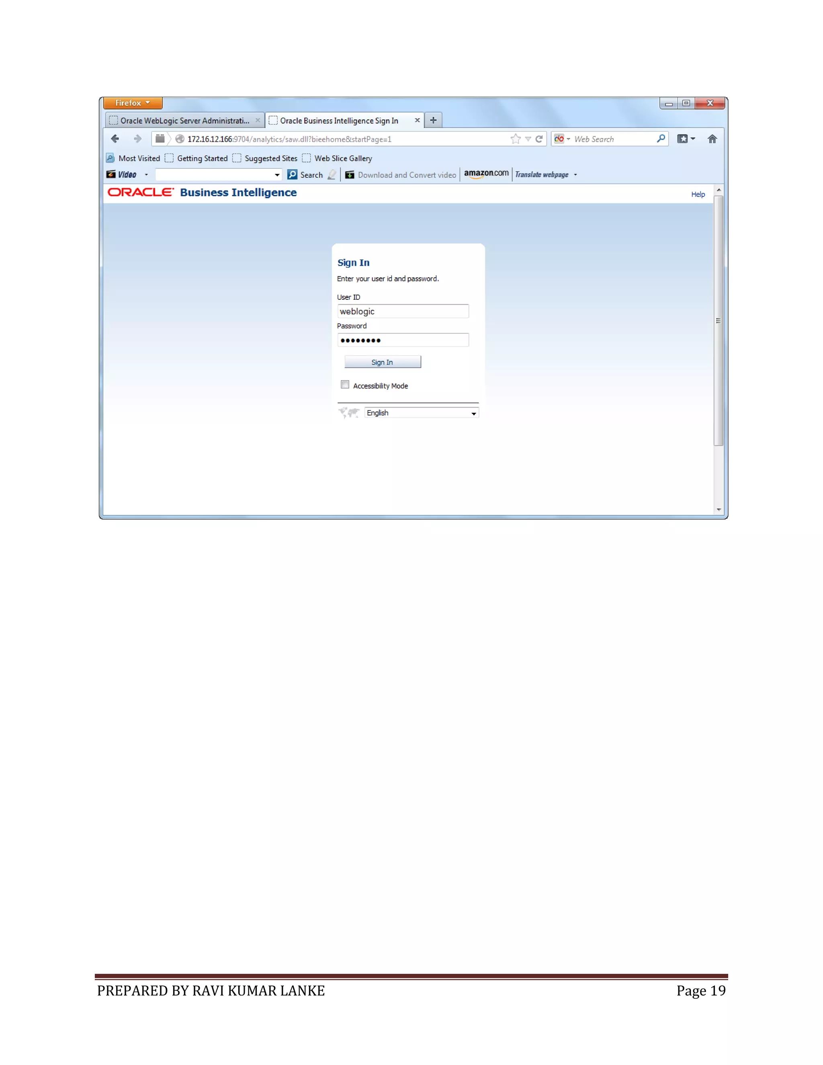Click the User ID input field

click(403, 311)
